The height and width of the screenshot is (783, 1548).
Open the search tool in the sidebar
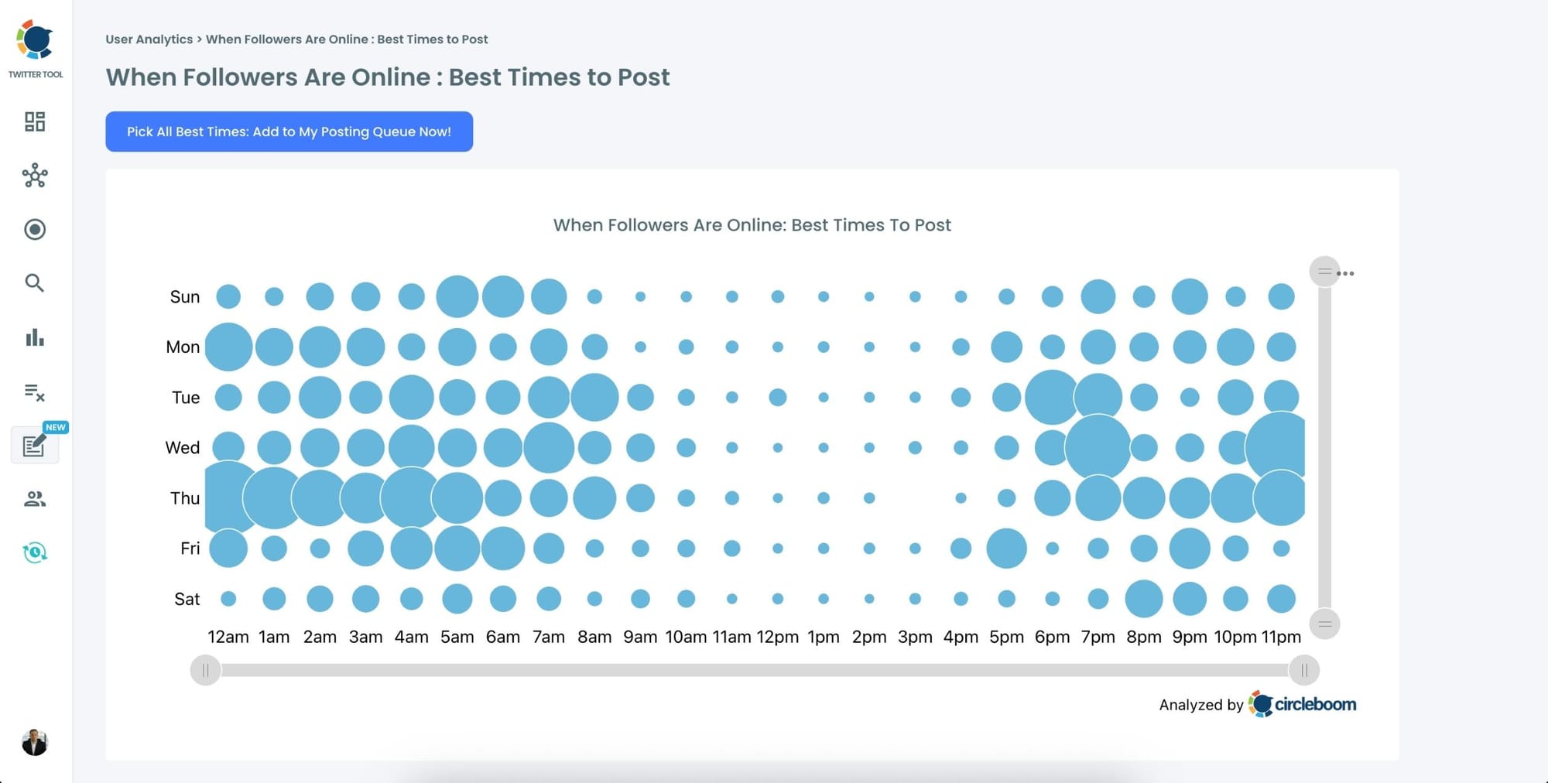click(34, 283)
